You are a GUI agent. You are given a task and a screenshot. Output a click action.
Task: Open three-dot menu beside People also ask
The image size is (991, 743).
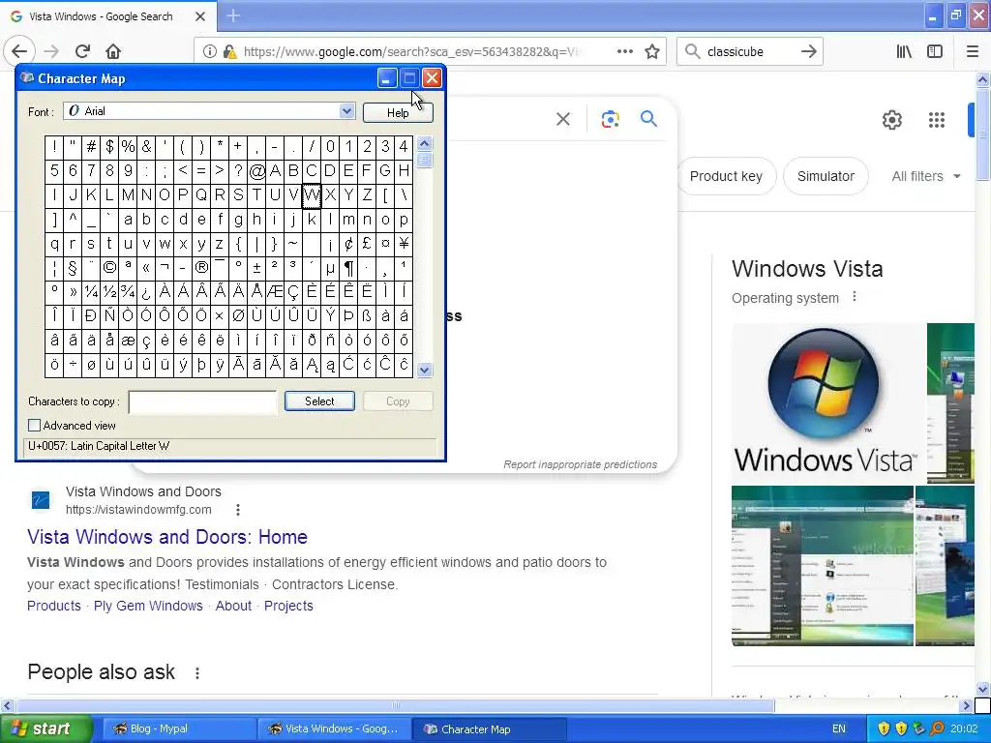tap(197, 673)
